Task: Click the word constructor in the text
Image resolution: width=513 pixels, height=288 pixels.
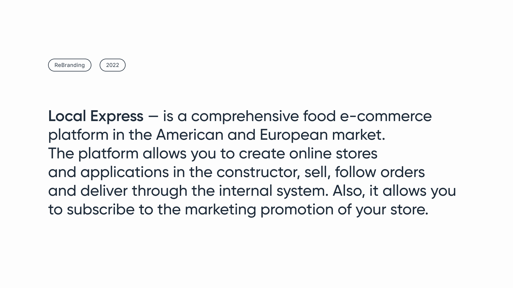Action: (258, 173)
